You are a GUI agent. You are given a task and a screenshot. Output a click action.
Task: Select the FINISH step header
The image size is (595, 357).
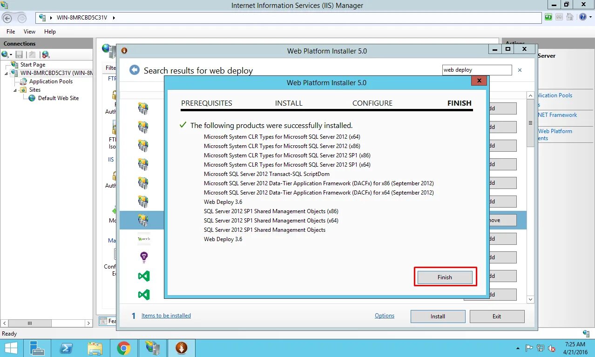tap(460, 103)
